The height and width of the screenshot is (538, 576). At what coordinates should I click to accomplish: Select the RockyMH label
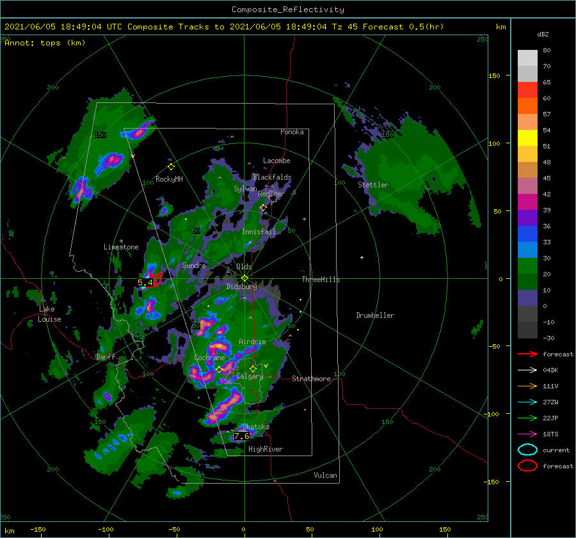point(169,179)
